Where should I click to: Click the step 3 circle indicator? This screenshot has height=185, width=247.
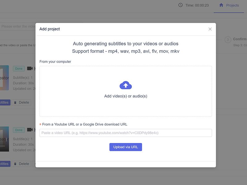point(228,39)
